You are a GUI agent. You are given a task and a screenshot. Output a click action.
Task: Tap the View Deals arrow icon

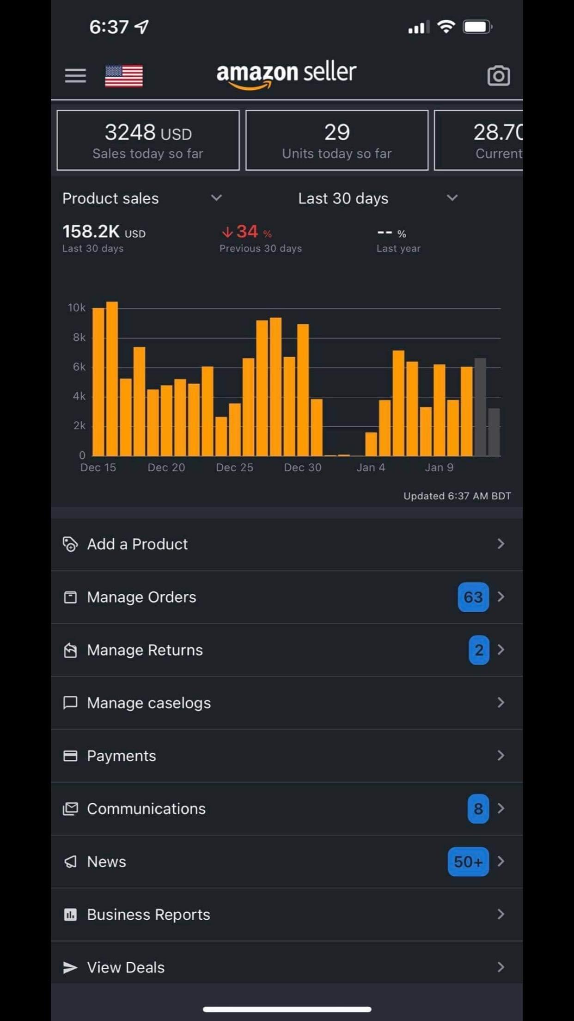coord(70,967)
